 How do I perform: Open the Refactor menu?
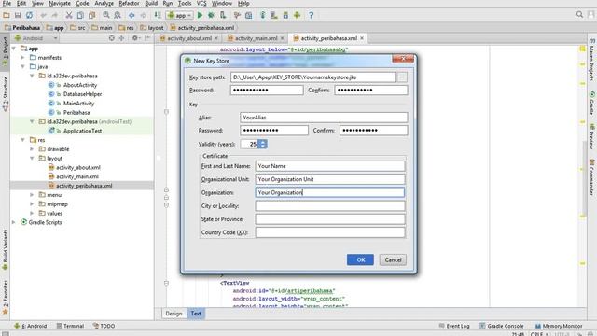tap(129, 4)
